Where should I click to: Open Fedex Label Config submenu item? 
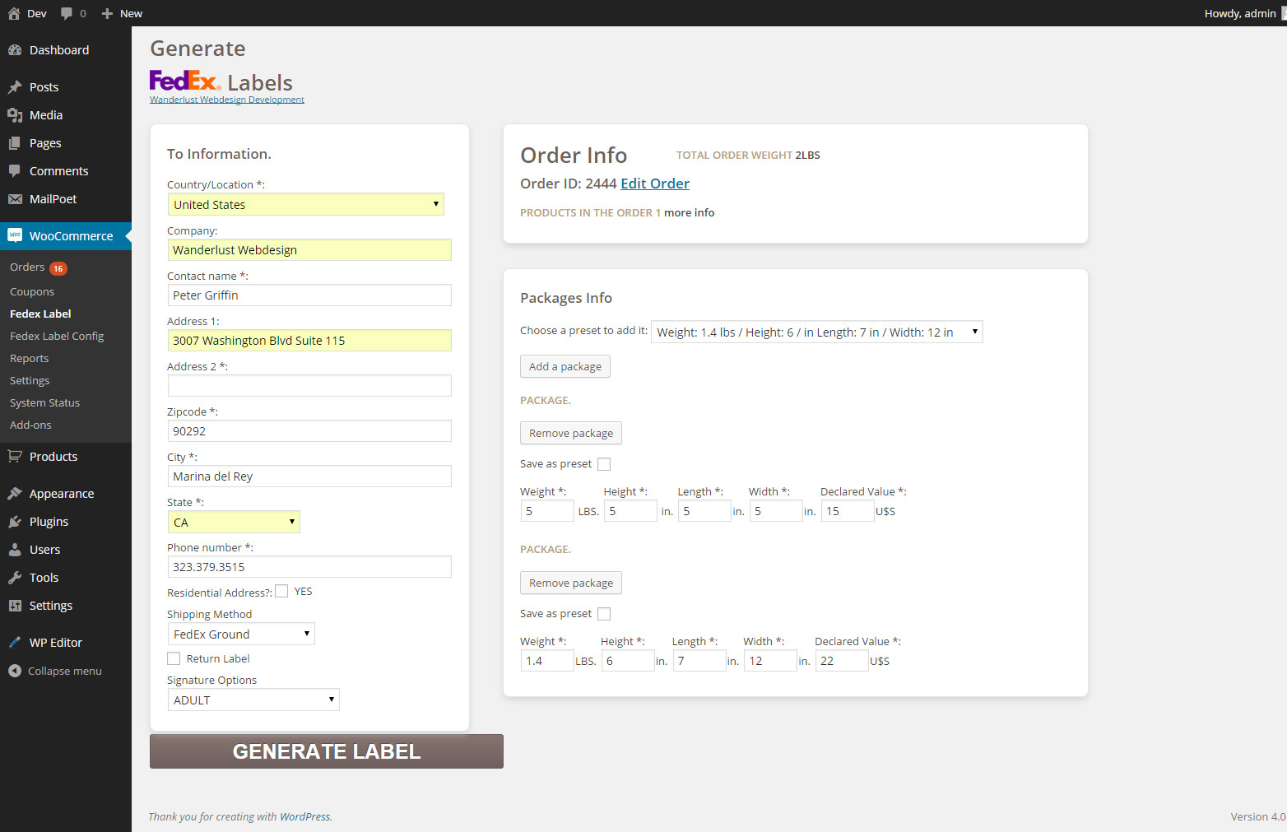57,336
